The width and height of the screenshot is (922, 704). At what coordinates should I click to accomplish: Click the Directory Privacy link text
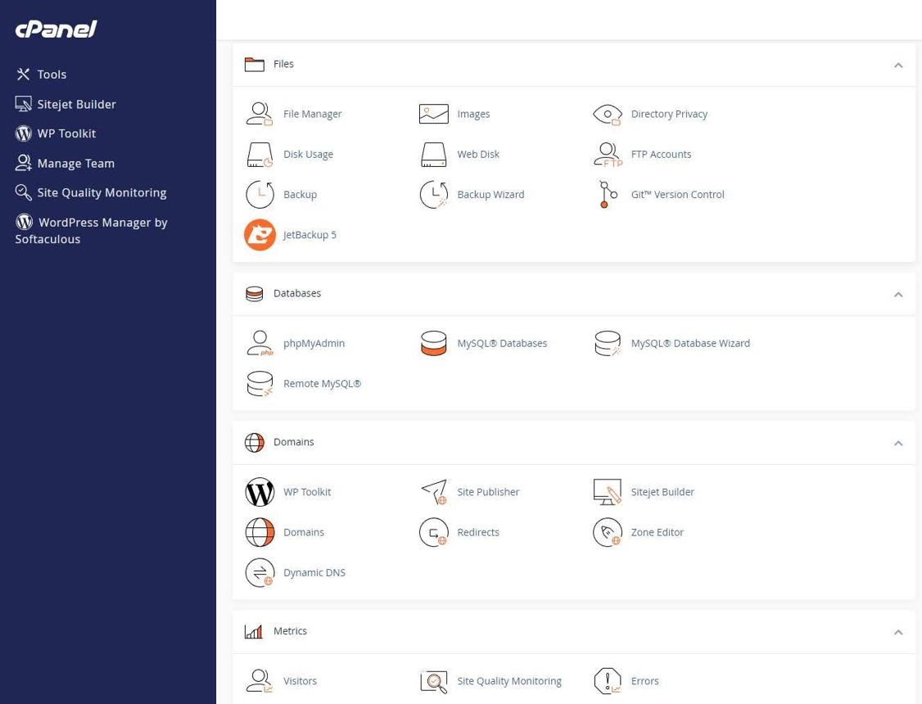(x=669, y=114)
